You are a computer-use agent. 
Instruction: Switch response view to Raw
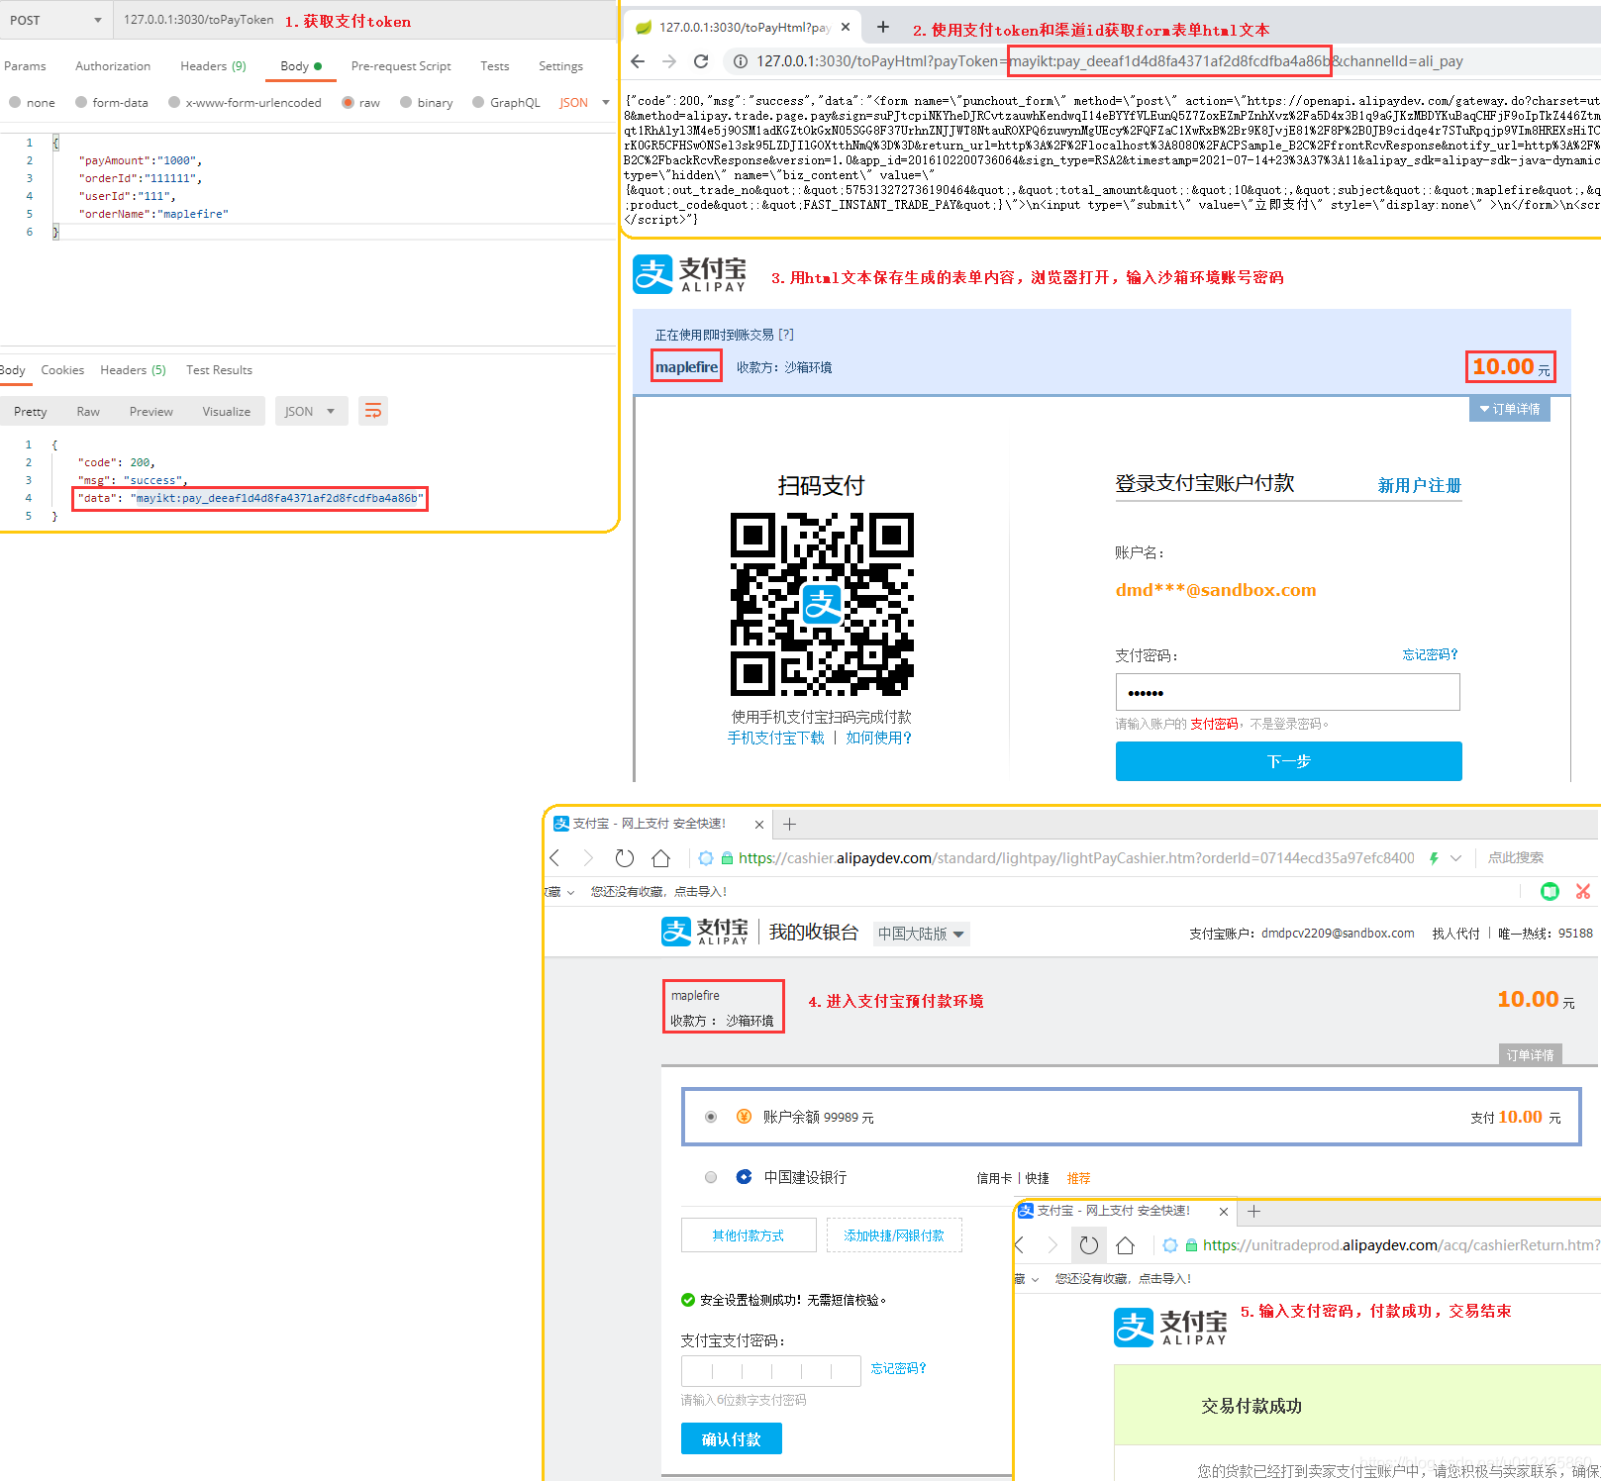coord(88,412)
